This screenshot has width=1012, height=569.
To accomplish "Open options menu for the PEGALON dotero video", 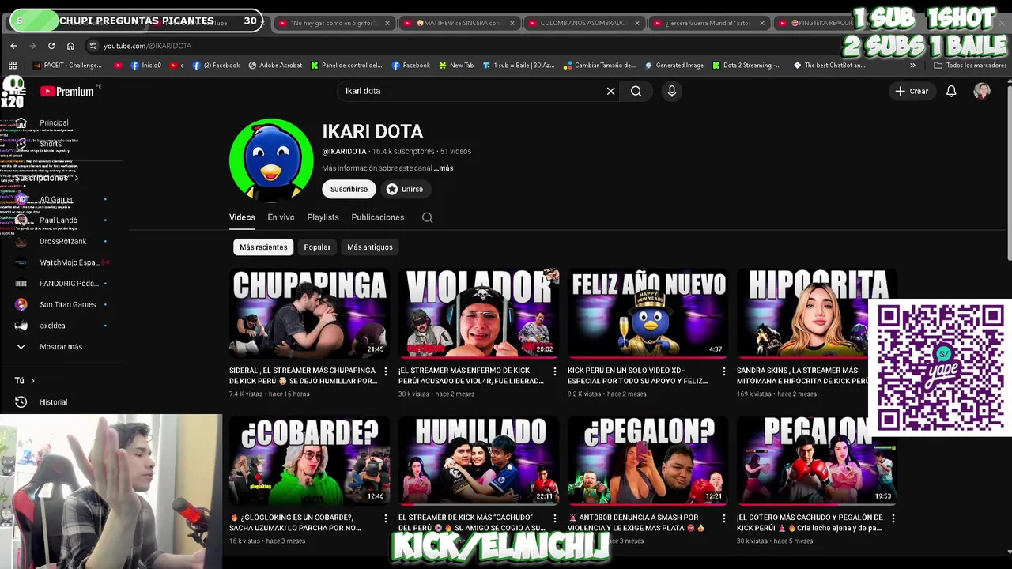I will [893, 518].
